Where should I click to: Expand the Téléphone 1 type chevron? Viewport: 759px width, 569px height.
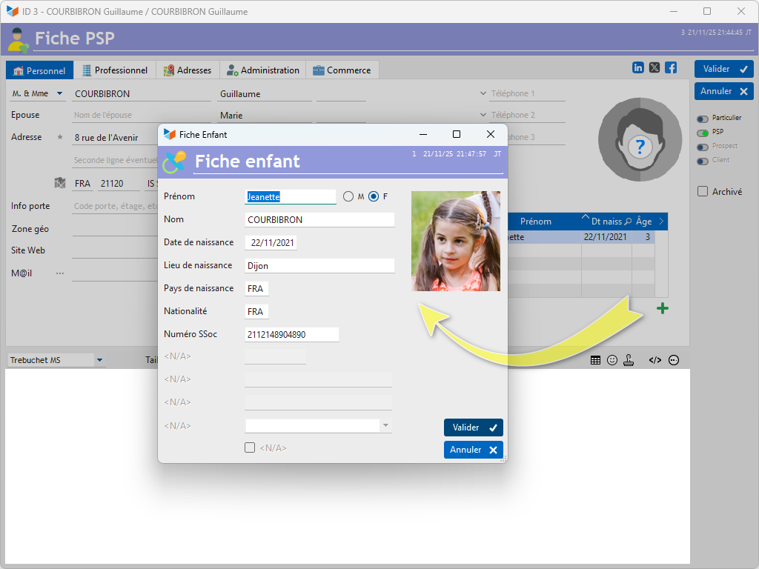pyautogui.click(x=483, y=94)
